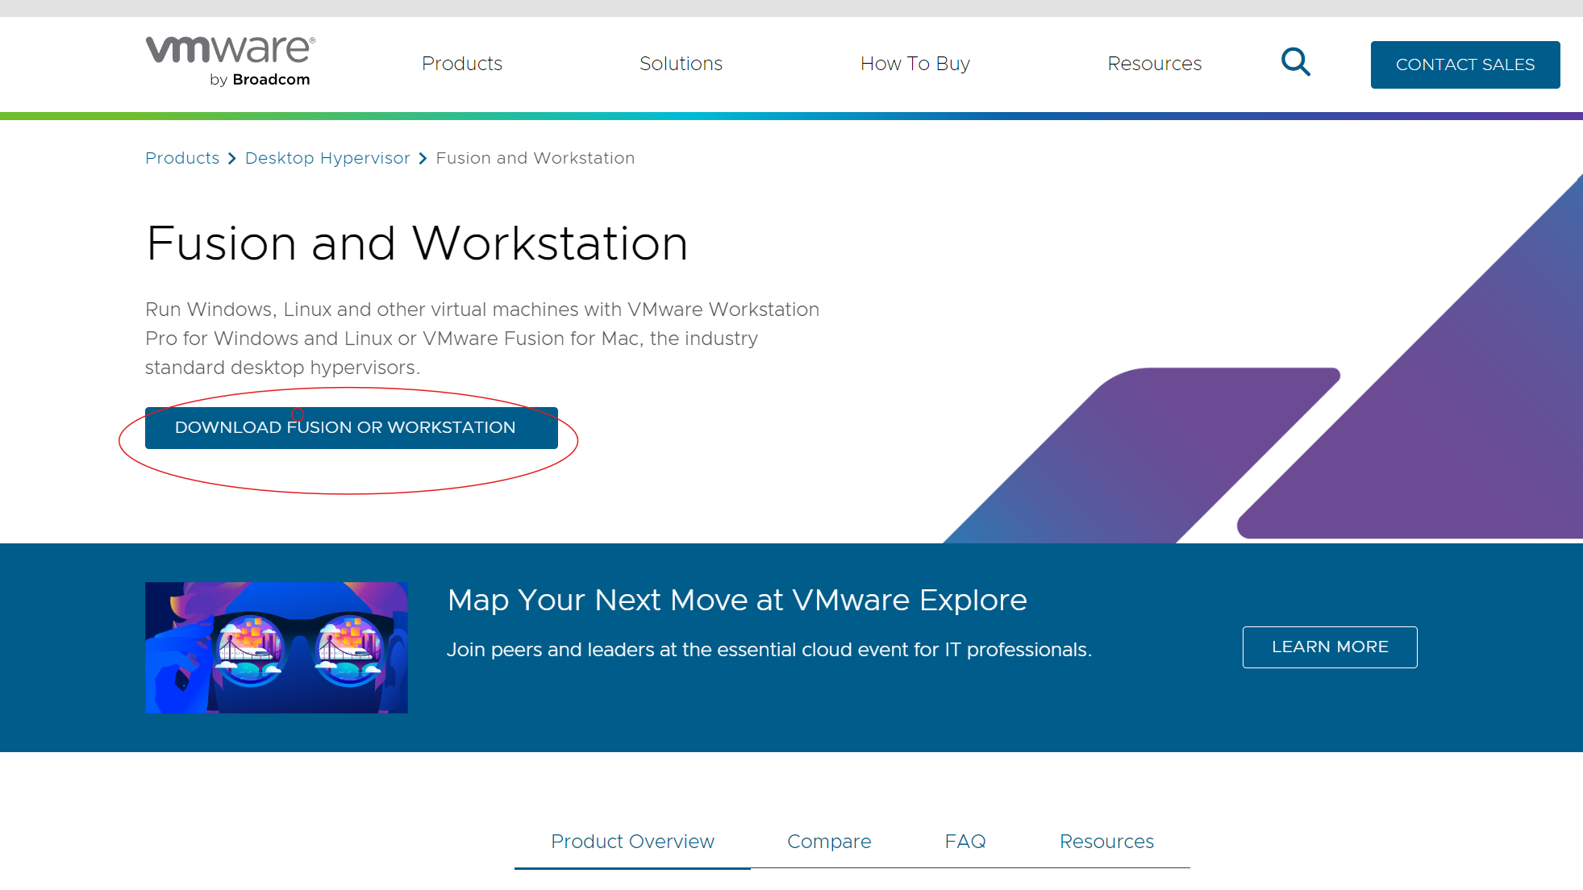The height and width of the screenshot is (890, 1583).
Task: Open the Products navigation menu
Action: [x=462, y=64]
